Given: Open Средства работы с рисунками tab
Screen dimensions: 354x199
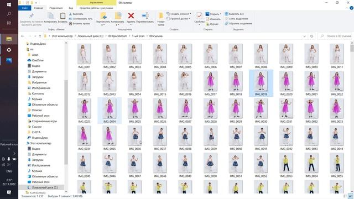Looking at the screenshot, I should point(96,8).
